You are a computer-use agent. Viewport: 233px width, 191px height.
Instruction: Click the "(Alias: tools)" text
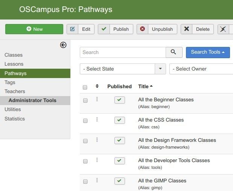pos(150,168)
